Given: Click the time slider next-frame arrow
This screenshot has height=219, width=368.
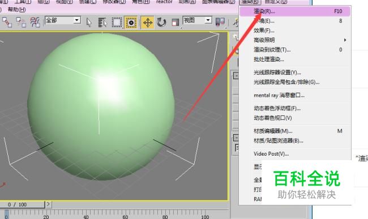Looking at the screenshot, I should [x=48, y=204].
